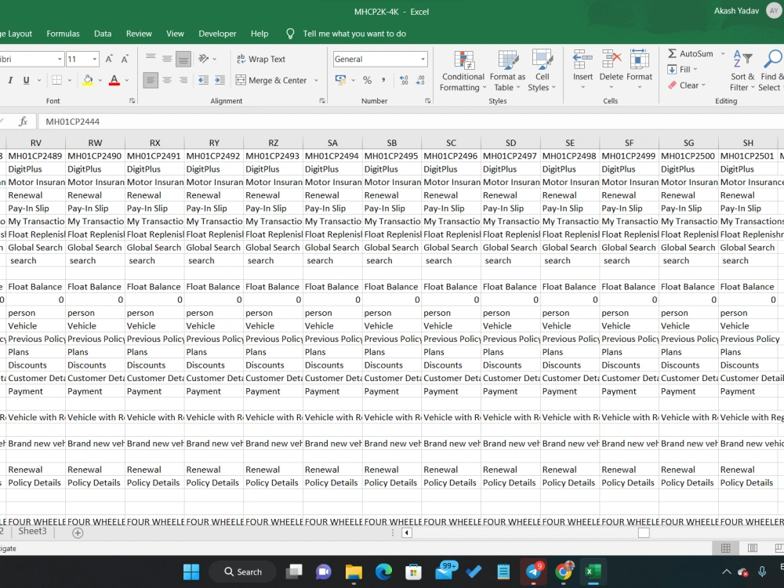Screen dimensions: 784x588
Task: Open the Alignment group dialog launcher
Action: click(x=322, y=101)
